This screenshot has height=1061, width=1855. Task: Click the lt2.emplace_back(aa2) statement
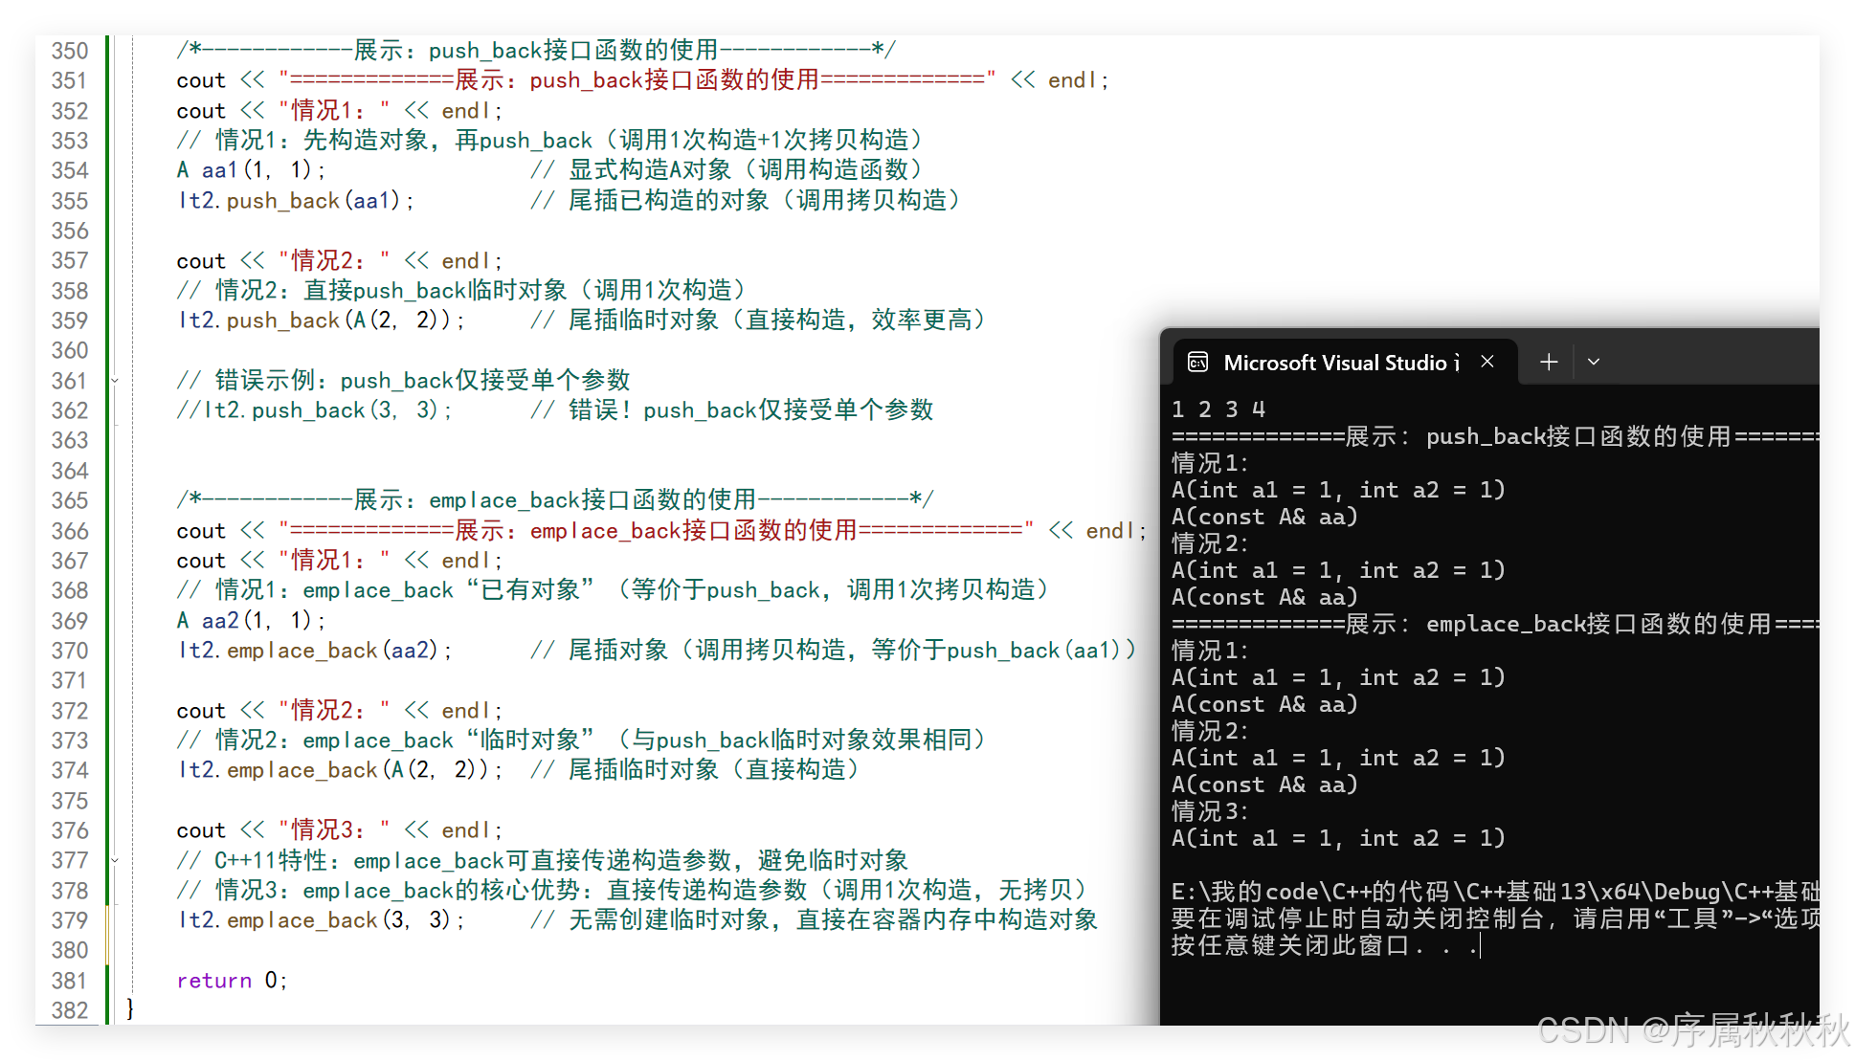click(x=313, y=651)
